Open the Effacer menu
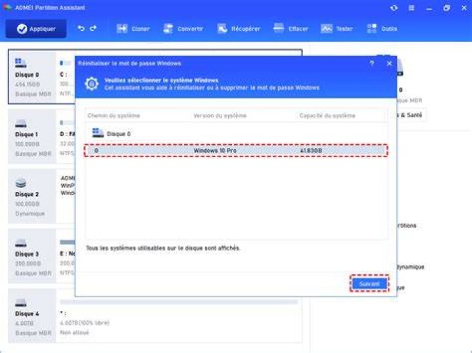The image size is (472, 353). (290, 29)
